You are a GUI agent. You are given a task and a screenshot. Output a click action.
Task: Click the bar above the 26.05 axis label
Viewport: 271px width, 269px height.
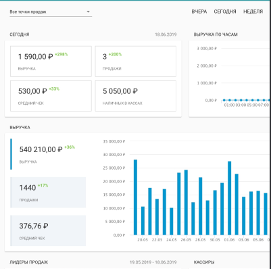tap(186, 203)
